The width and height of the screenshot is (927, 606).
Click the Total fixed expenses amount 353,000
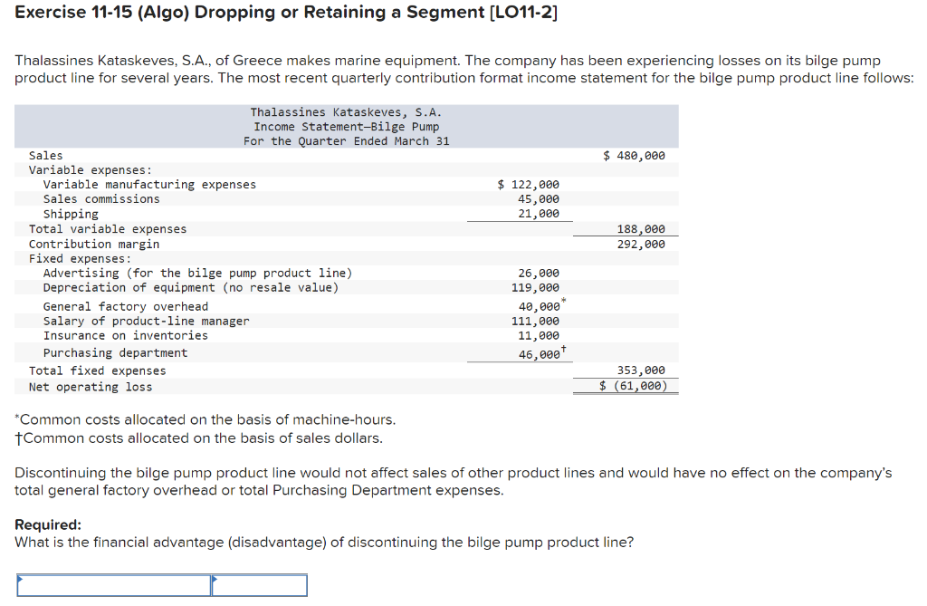pyautogui.click(x=644, y=370)
